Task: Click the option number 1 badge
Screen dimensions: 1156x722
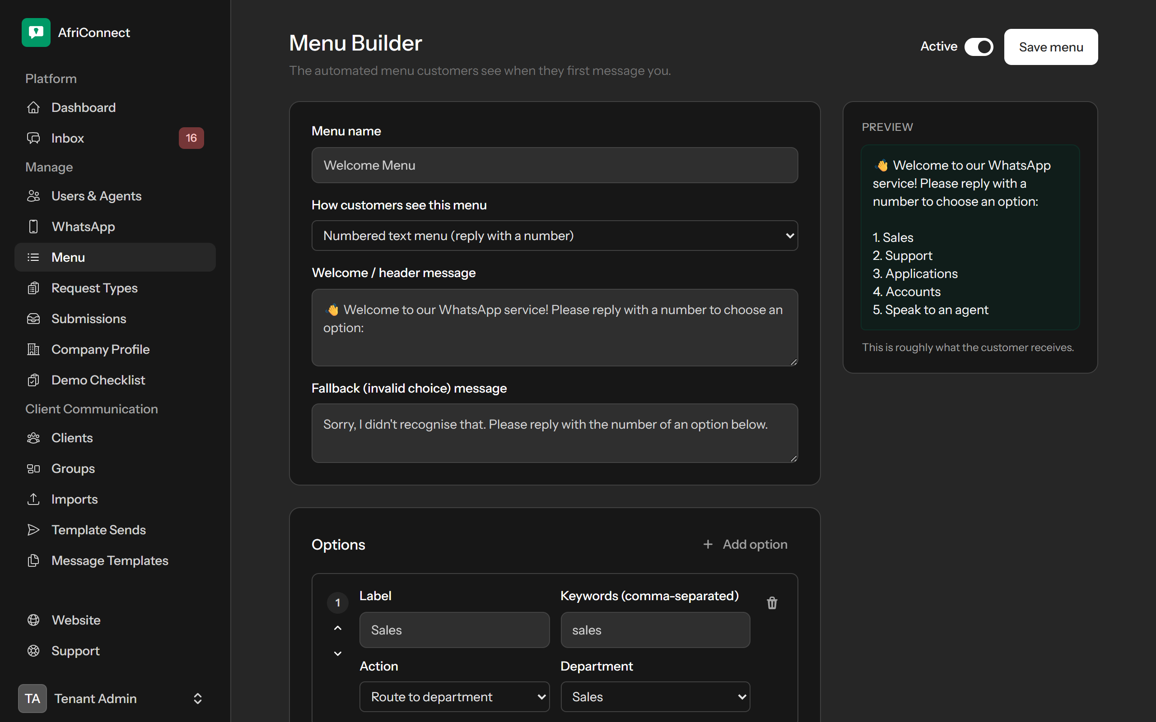Action: point(338,602)
